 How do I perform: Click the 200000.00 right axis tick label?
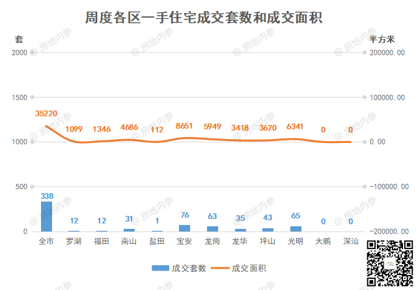[387, 53]
